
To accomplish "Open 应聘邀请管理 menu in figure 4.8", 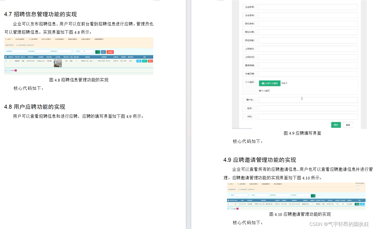I will (x=99, y=39).
